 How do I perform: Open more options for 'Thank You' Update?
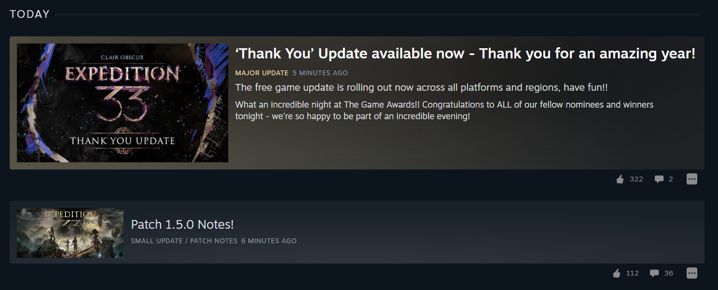coord(692,179)
